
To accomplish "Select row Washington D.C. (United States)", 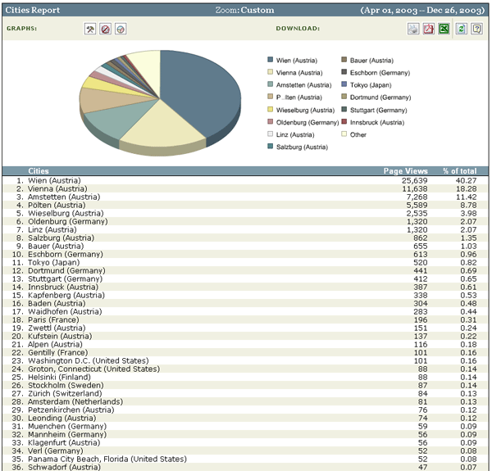I will point(245,360).
